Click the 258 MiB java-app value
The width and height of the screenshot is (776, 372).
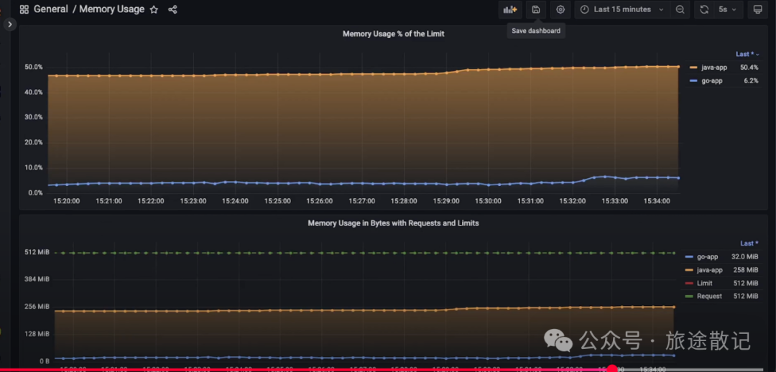point(747,270)
